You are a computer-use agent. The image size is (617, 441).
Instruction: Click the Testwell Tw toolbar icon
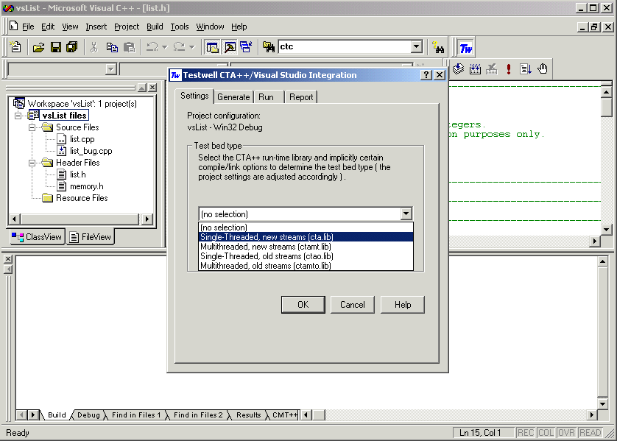tap(466, 49)
